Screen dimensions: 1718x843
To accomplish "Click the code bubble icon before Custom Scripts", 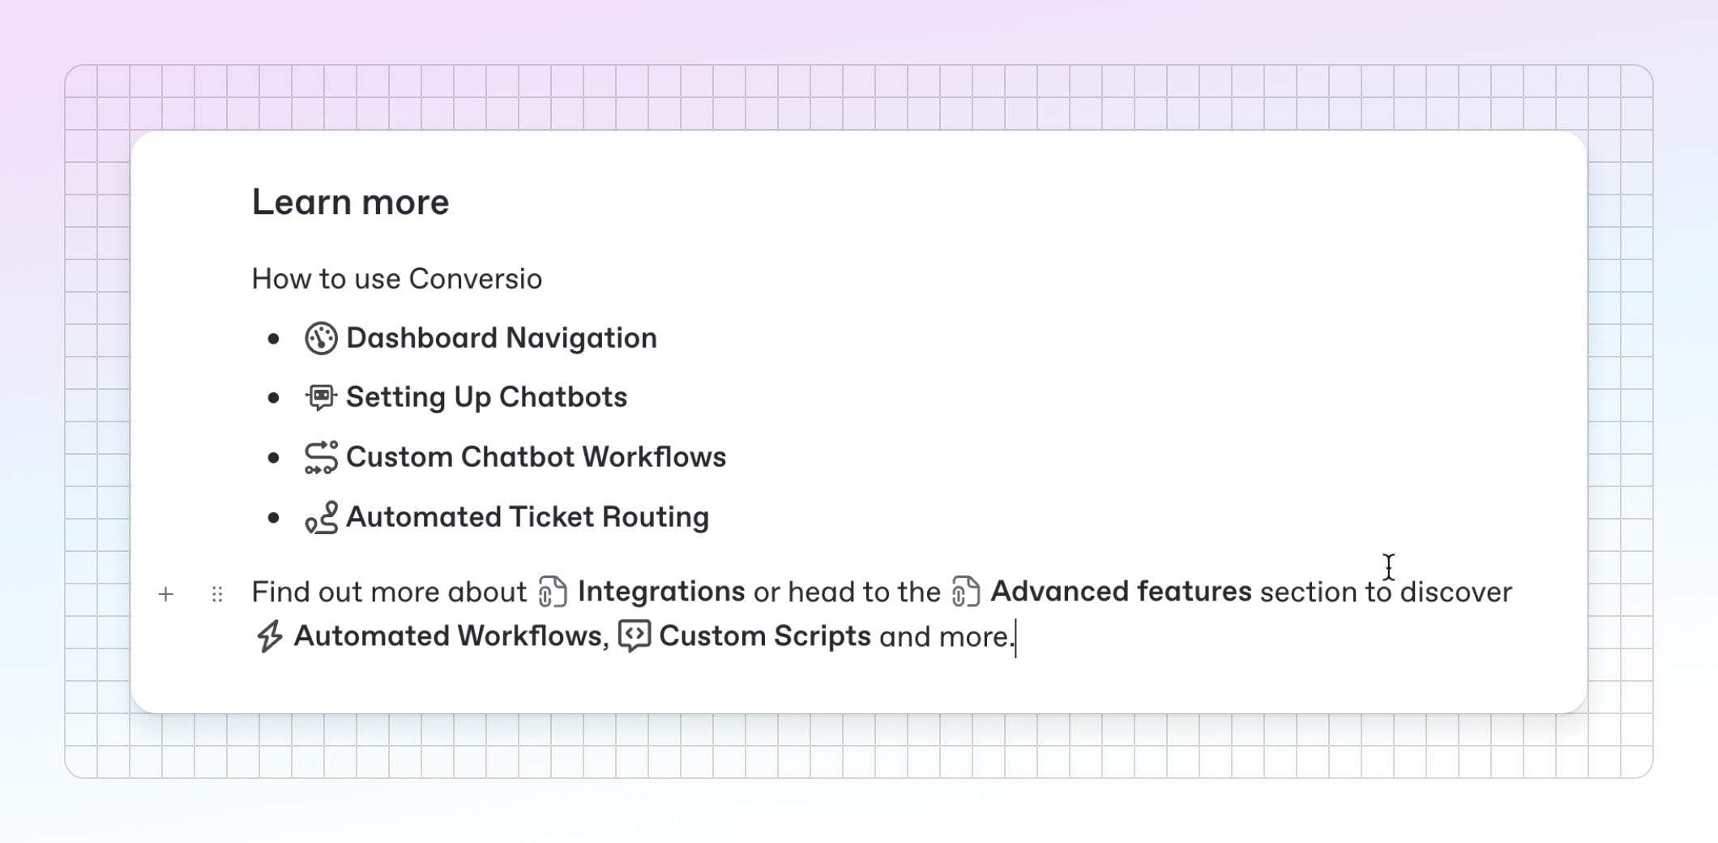I will click(x=635, y=636).
